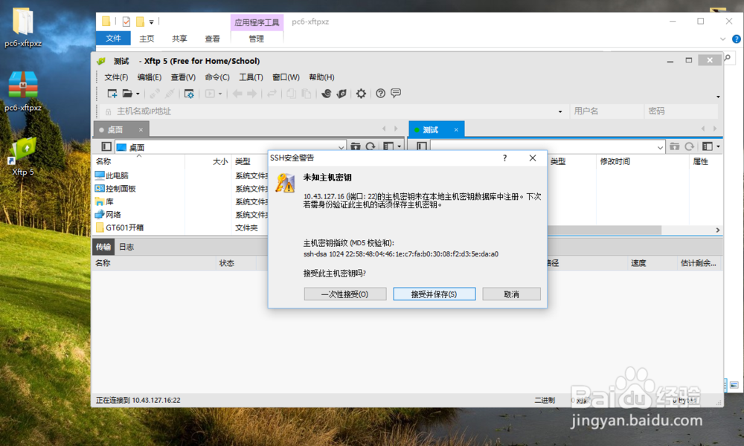Close the 桌面 tab
744x446 pixels.
(x=141, y=129)
